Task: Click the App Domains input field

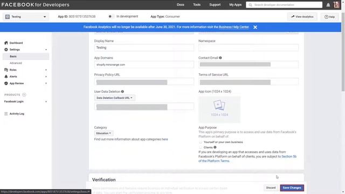Action: [144, 65]
